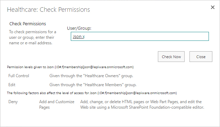Click the 'User/Group:' label
Screen dimensions: 220x127
[79, 28]
